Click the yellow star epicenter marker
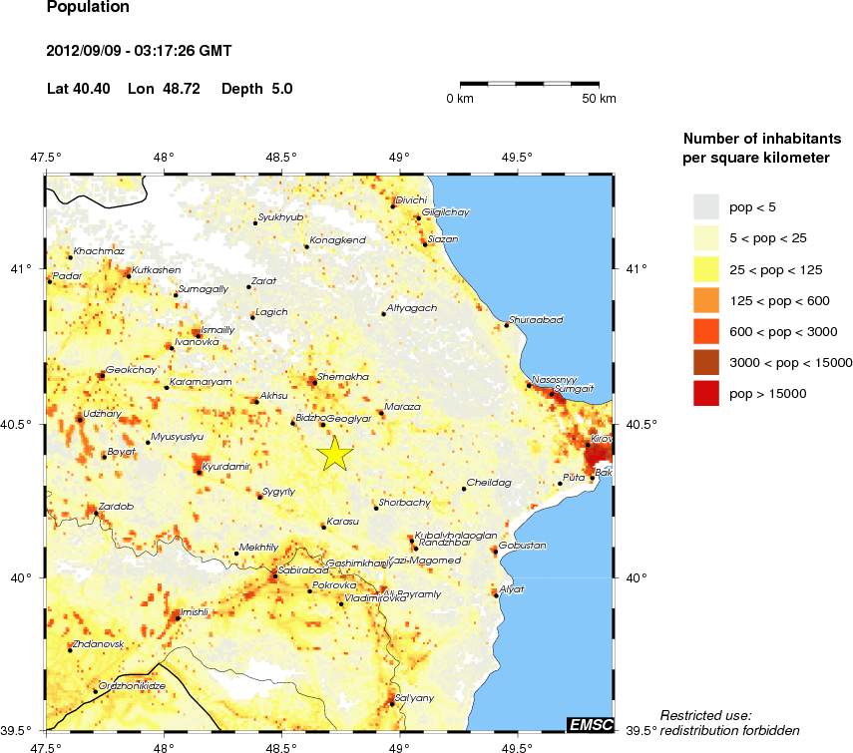The image size is (853, 753). [335, 454]
